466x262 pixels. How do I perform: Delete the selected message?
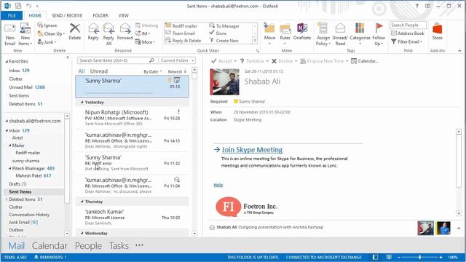74,32
